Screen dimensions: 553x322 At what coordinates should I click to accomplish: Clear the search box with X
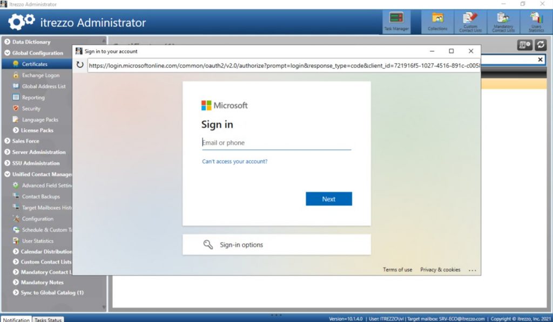click(x=540, y=59)
